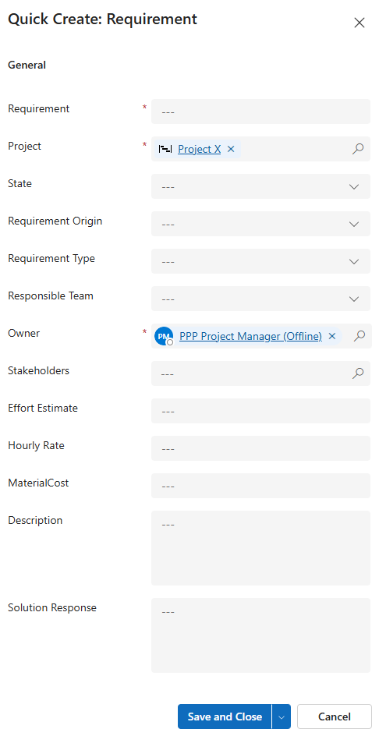Open the Project X link
This screenshot has width=379, height=736.
pos(199,149)
